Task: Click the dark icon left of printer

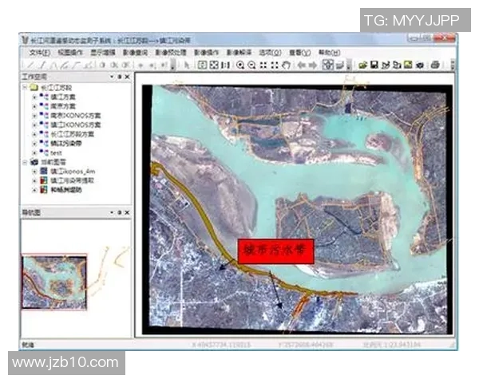Action: tap(420, 65)
